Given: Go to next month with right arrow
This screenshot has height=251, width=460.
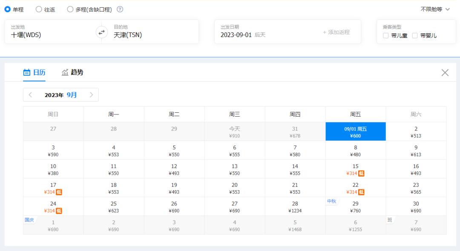Looking at the screenshot, I should (91, 94).
